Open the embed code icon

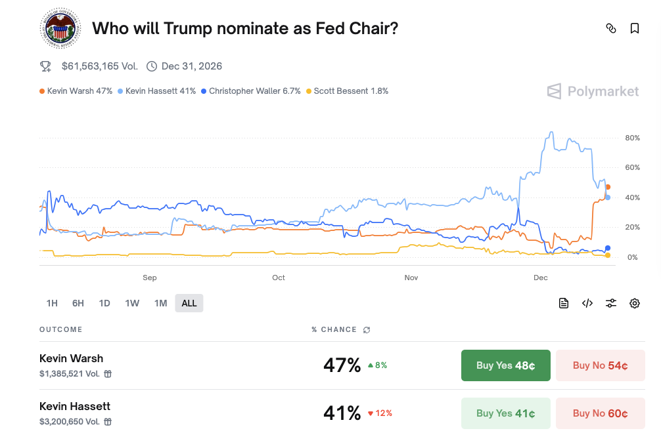pyautogui.click(x=587, y=303)
